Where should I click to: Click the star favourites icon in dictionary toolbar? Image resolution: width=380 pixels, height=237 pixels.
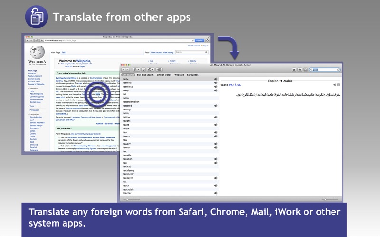pyautogui.click(x=300, y=70)
